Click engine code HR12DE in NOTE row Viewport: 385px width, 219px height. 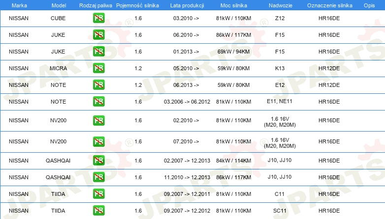pyautogui.click(x=329, y=85)
